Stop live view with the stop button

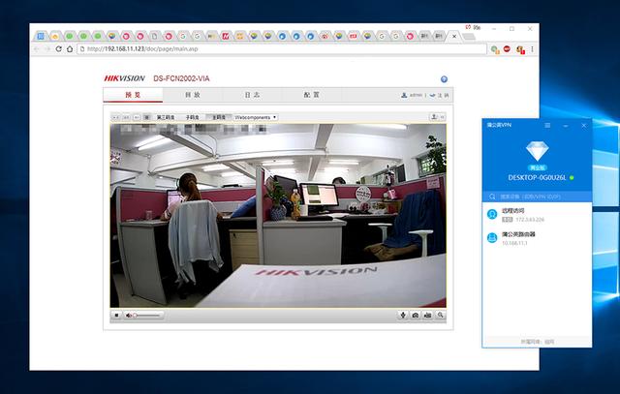[116, 316]
